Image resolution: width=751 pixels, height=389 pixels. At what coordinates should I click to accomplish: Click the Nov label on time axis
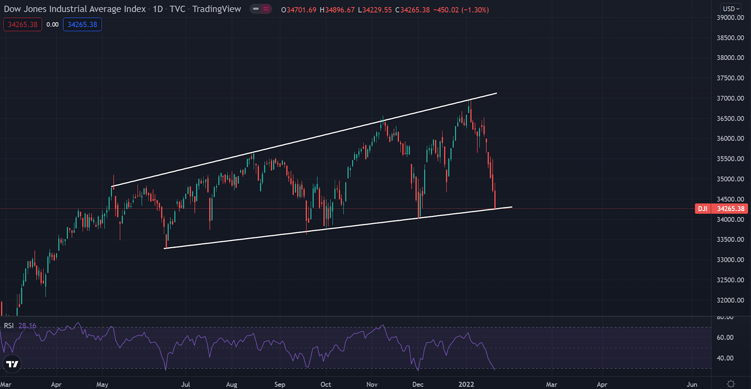pos(372,384)
